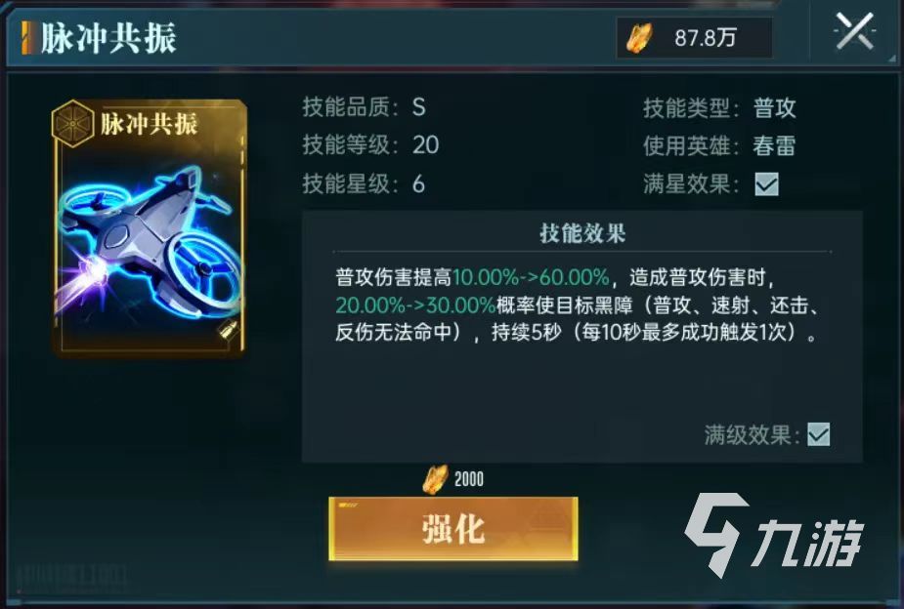Click the green 10.00%->60.00% damage value
Viewport: 904px width, 609px height.
pos(531,277)
